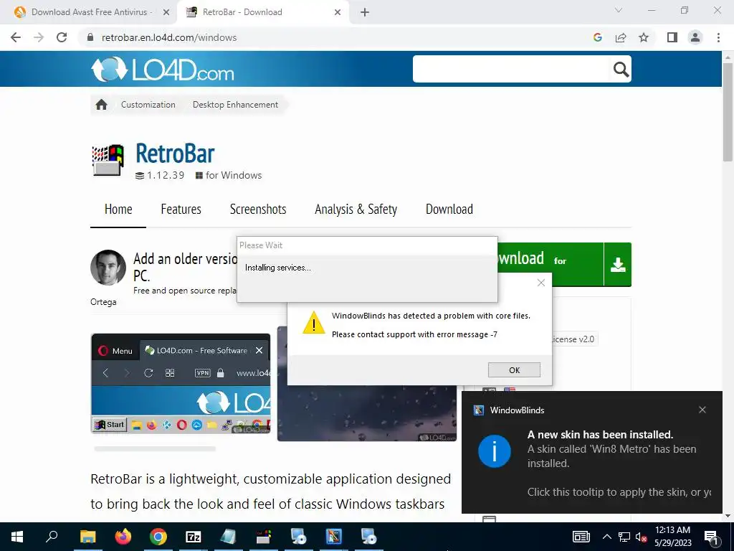Click the Google icon in address bar
Viewport: 734px width, 551px height.
click(x=597, y=37)
